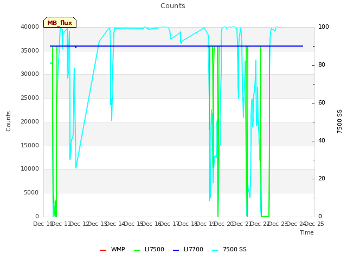Click the right-axis 60 tick label
347x260 pixels.
click(322, 103)
